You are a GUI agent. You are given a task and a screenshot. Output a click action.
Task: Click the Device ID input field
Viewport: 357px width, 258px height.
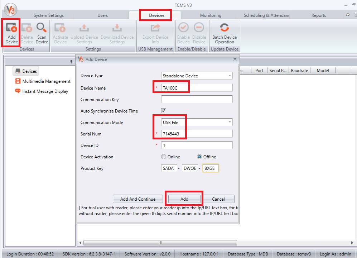coord(197,145)
